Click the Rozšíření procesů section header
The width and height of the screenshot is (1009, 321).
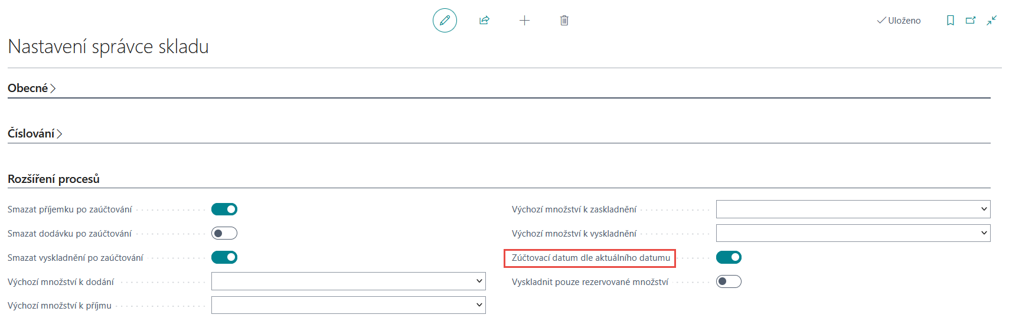tap(54, 179)
